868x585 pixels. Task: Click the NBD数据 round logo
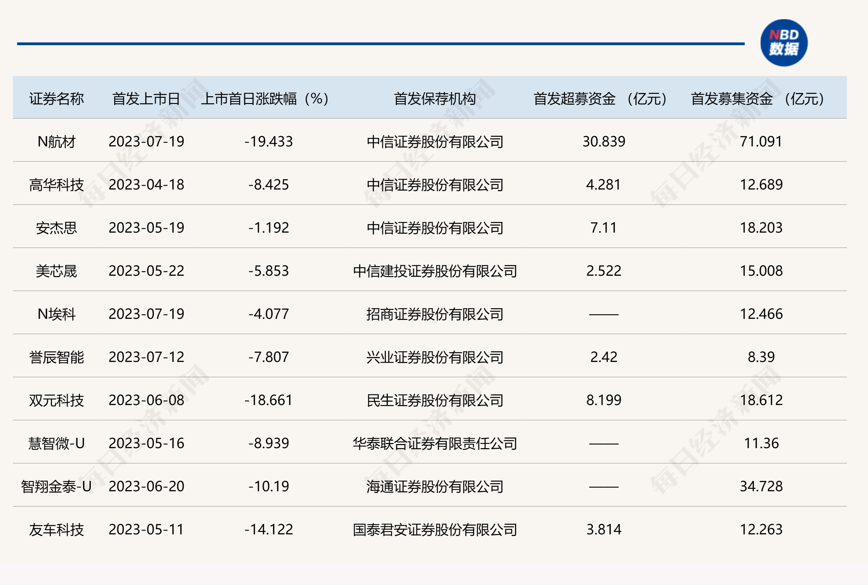click(x=784, y=43)
